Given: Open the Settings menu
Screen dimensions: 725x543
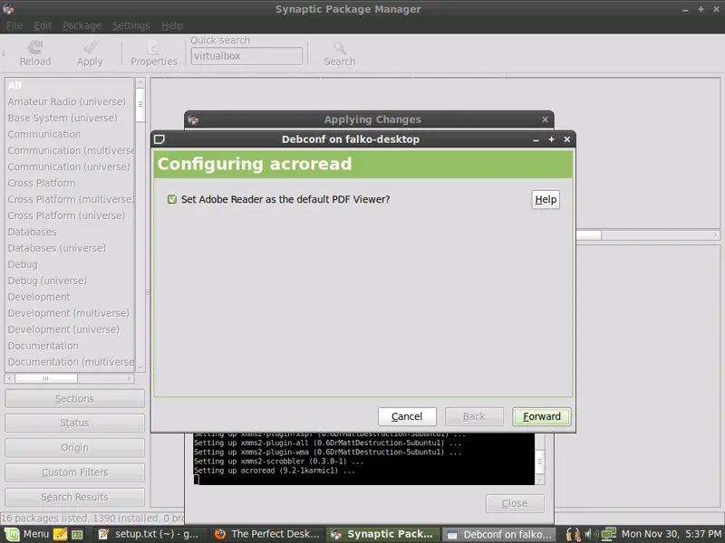Looking at the screenshot, I should 130,26.
